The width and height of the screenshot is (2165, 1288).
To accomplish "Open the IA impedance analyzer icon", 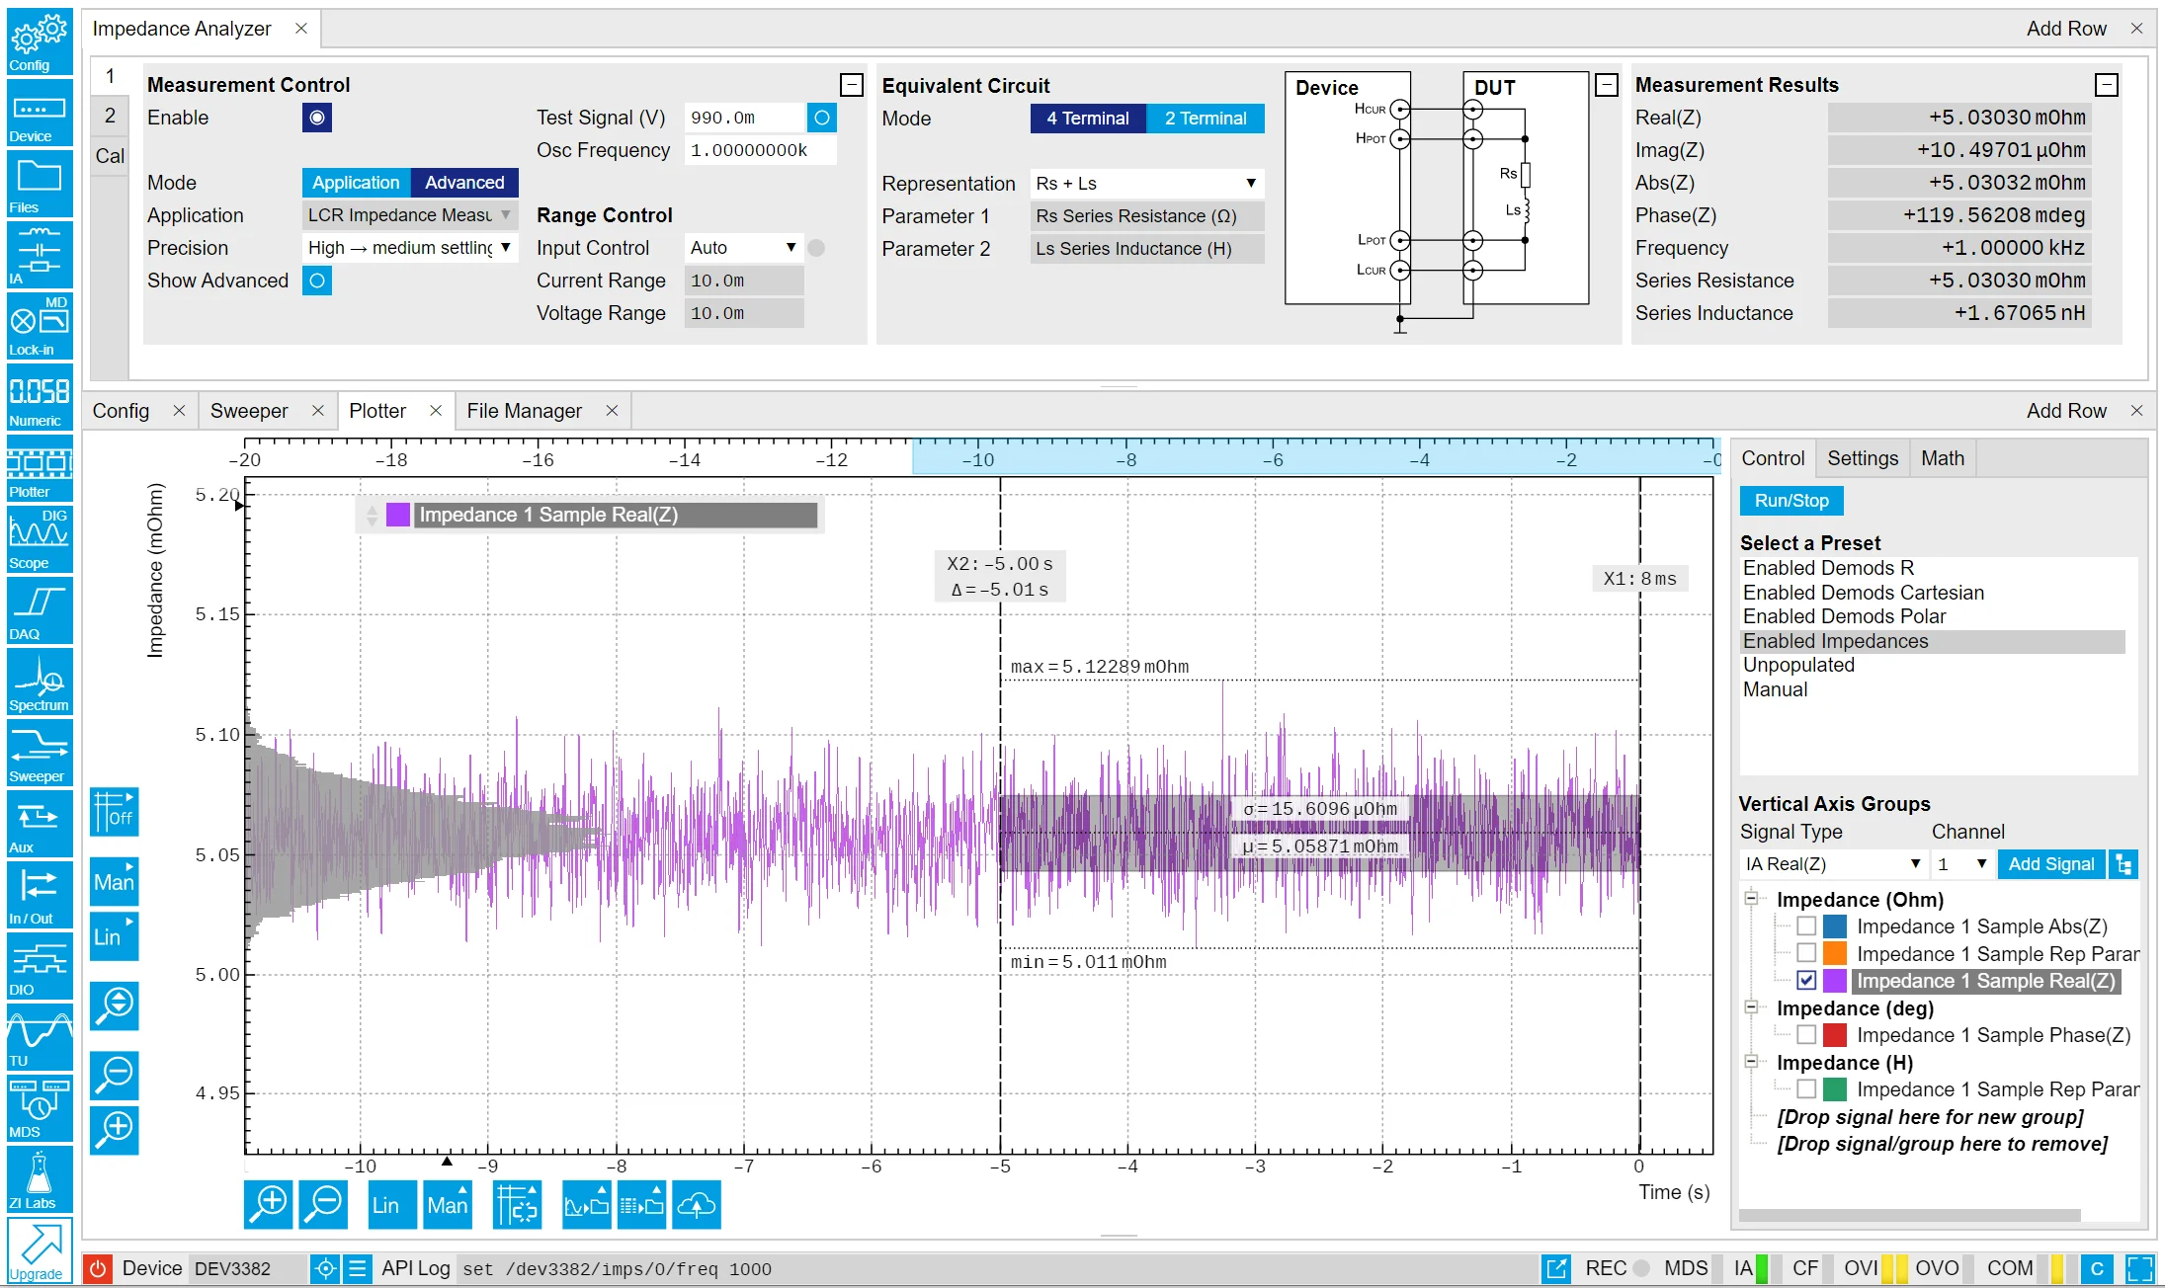I will (x=40, y=254).
